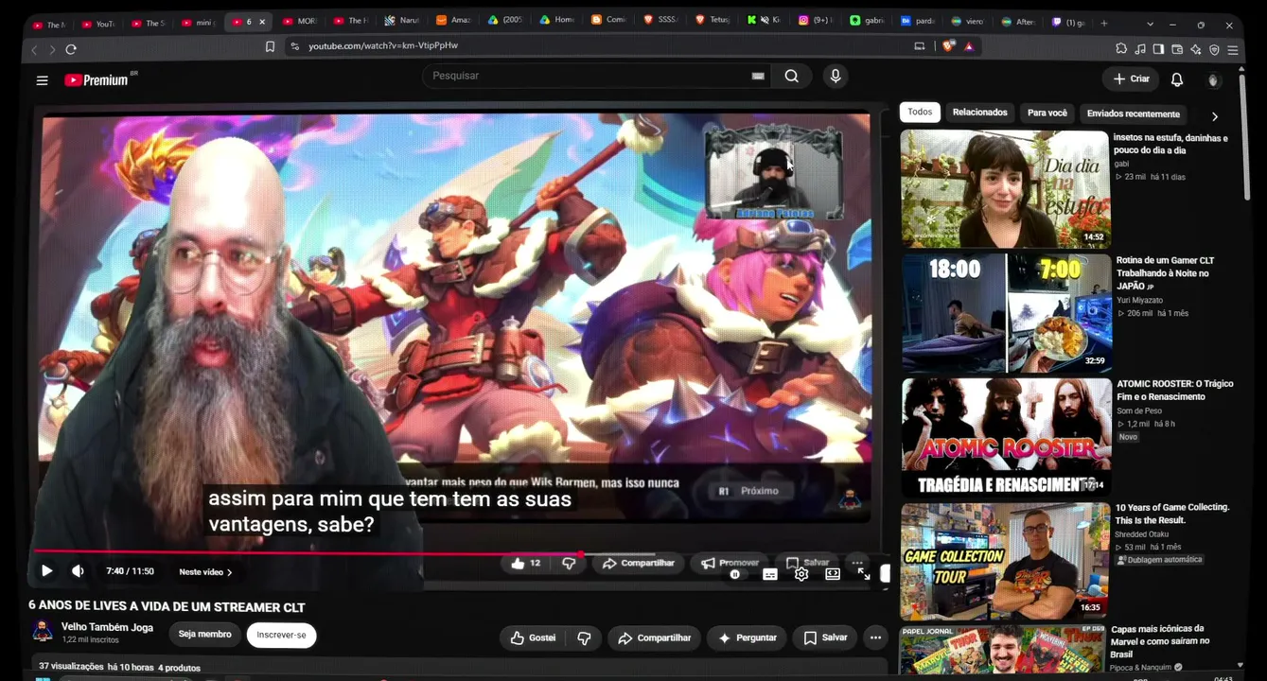Open player settings gear
The width and height of the screenshot is (1267, 681).
801,574
